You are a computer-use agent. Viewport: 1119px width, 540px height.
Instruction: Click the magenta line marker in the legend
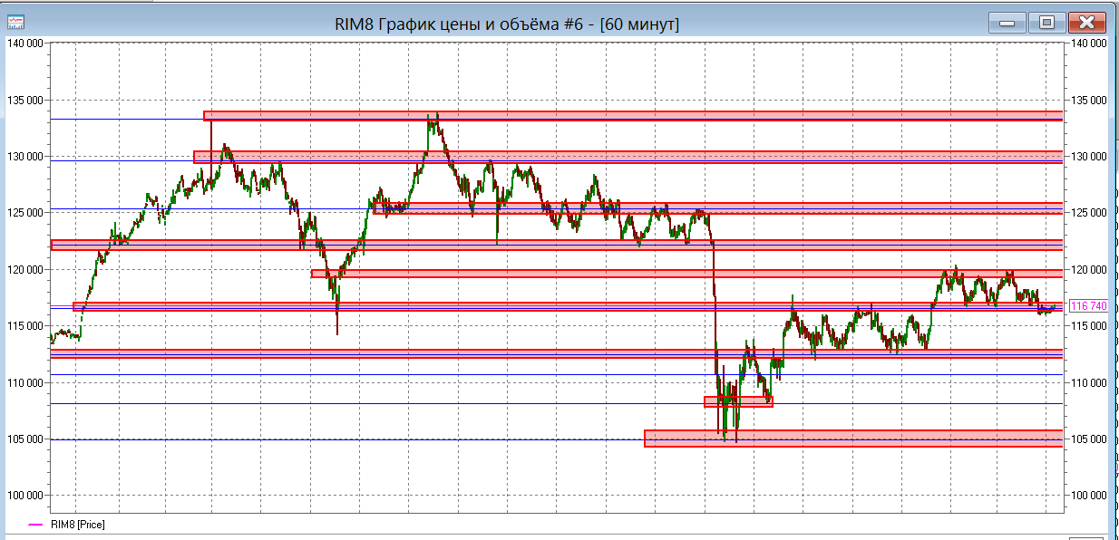(36, 525)
